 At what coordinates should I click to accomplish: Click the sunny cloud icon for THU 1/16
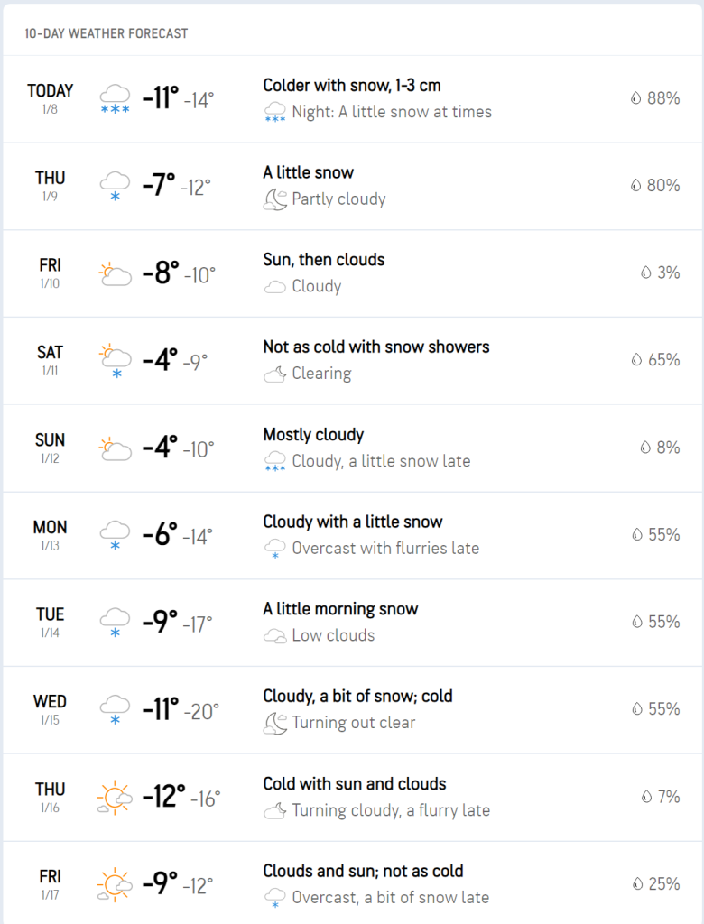tap(115, 798)
